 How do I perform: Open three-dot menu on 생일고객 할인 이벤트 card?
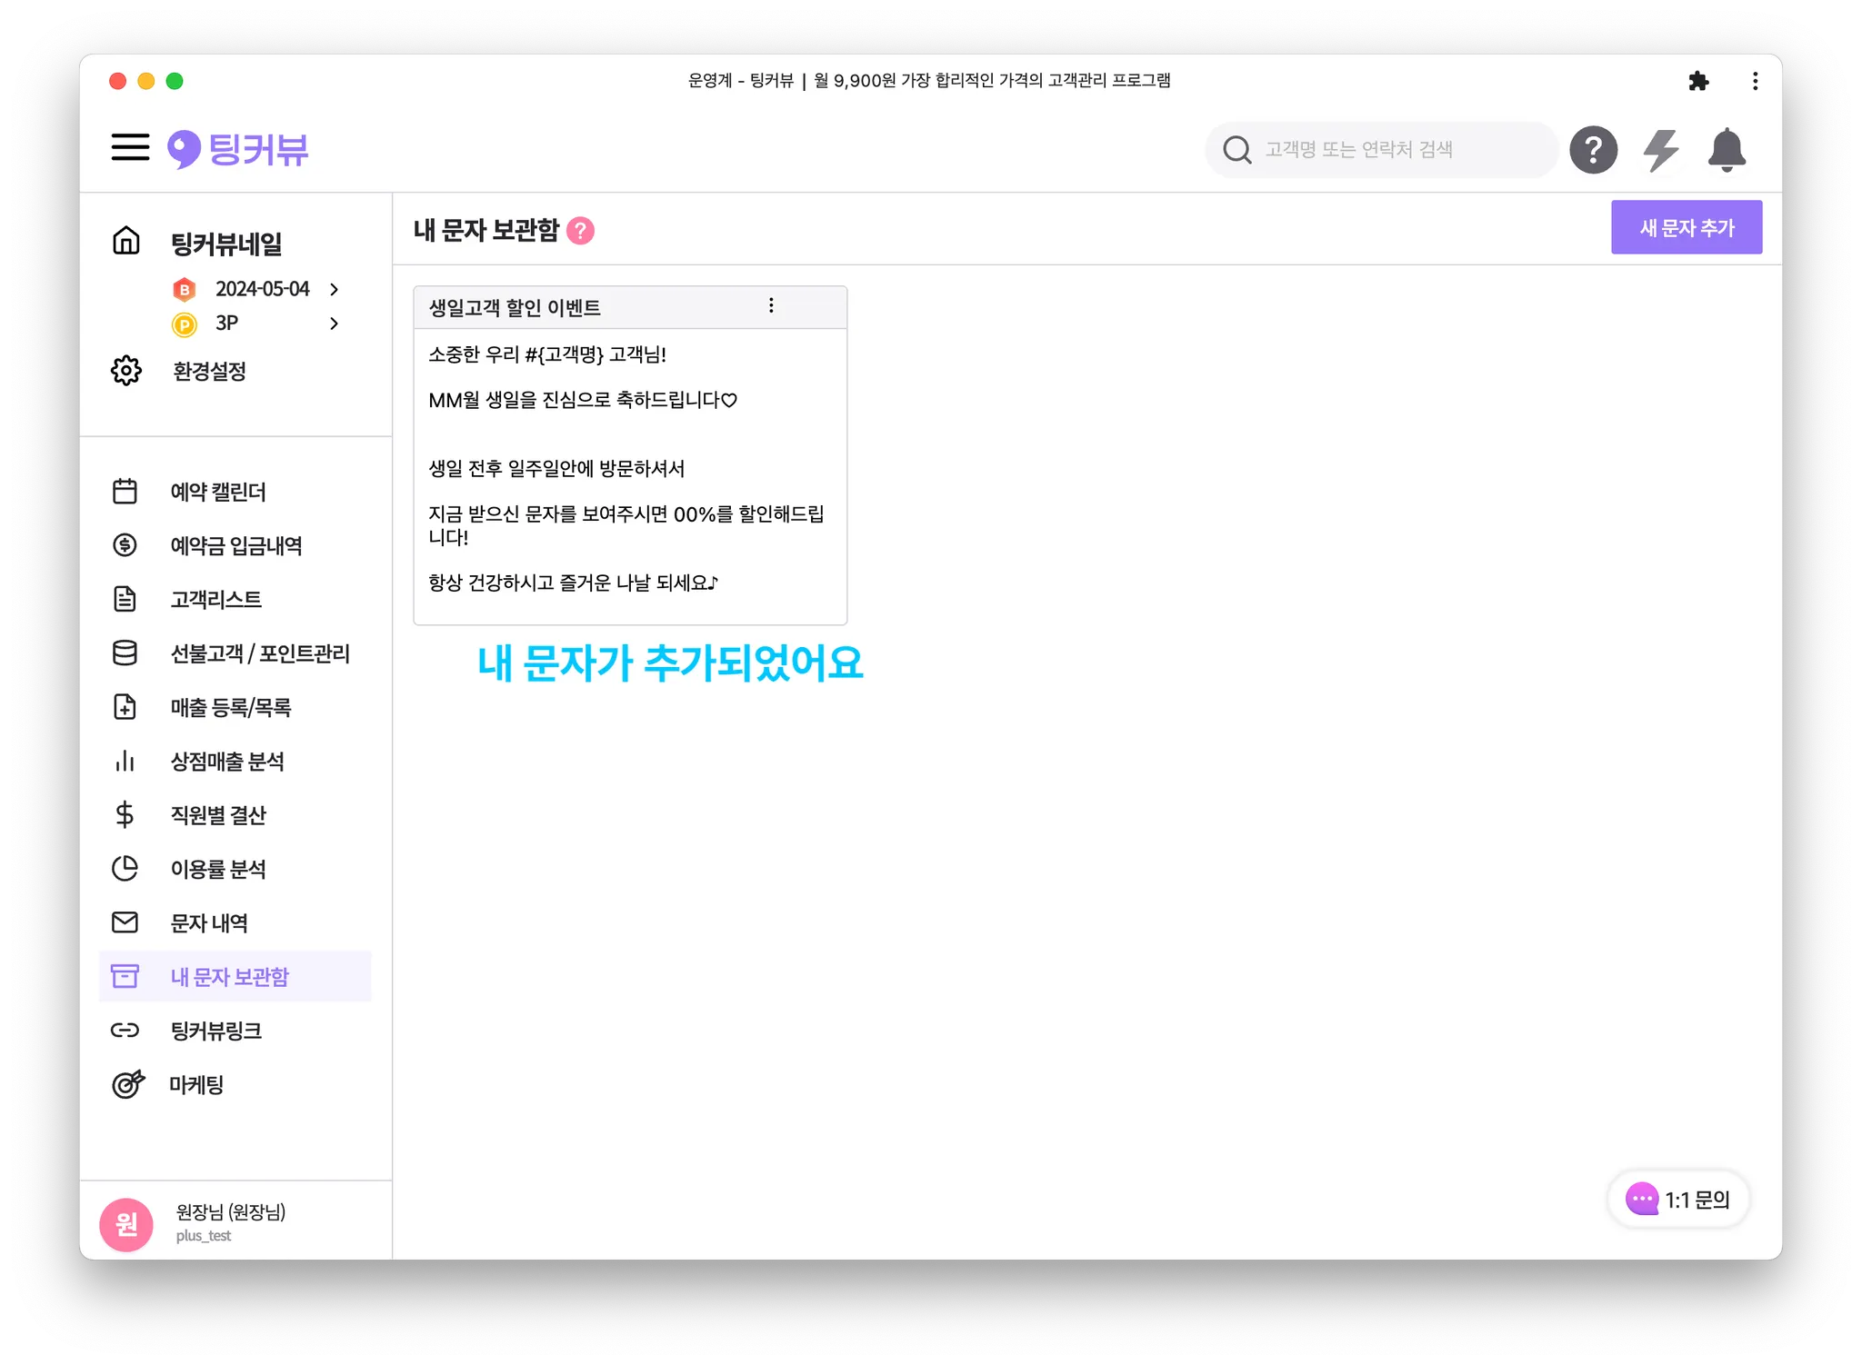[x=771, y=306]
